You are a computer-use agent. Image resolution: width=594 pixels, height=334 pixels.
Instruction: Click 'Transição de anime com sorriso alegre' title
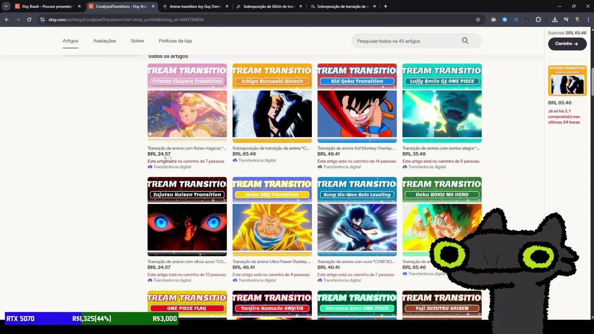coord(441,148)
